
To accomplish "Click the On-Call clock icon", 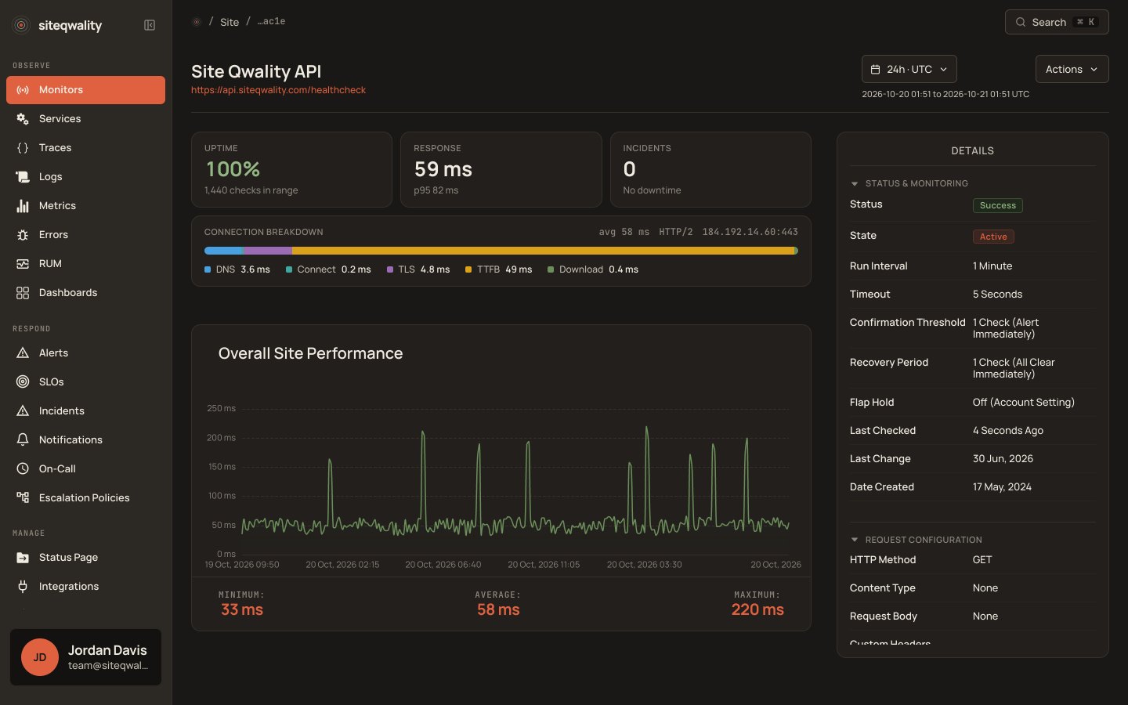I will pos(23,468).
